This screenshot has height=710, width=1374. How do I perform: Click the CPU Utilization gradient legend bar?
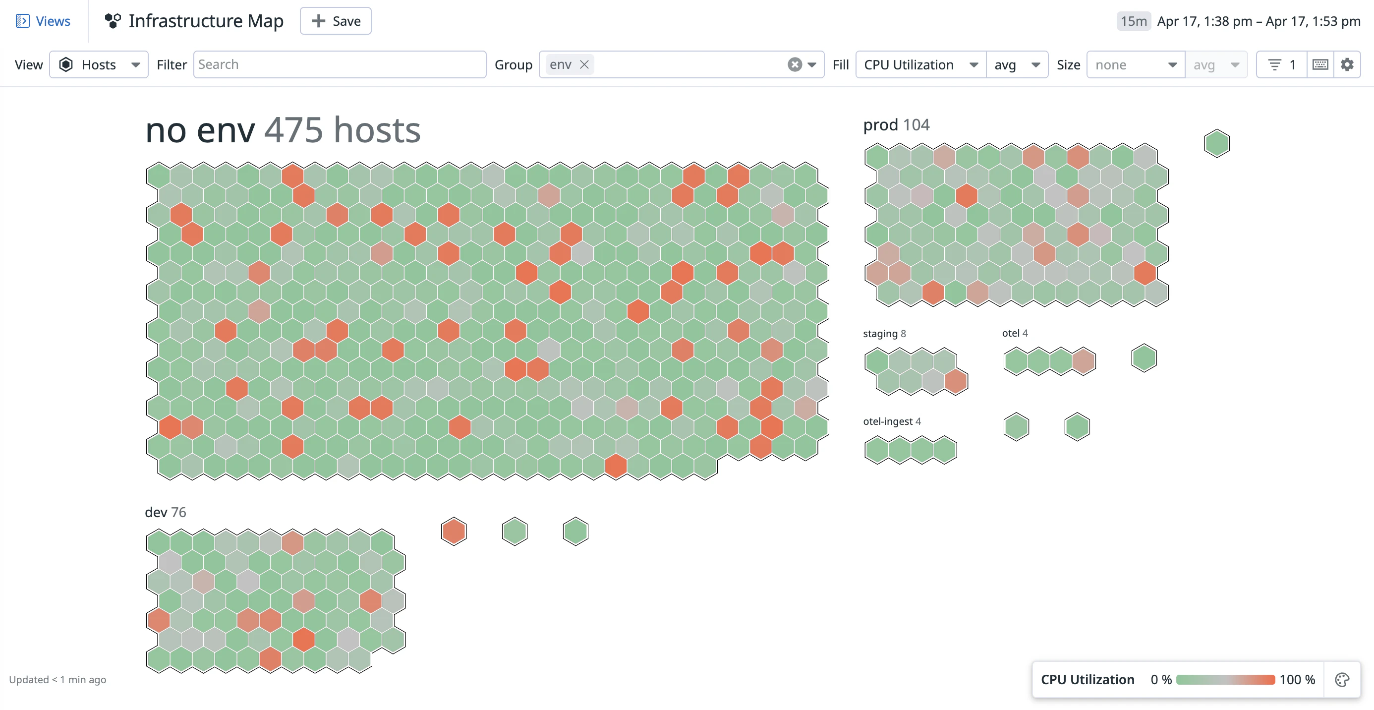[1225, 679]
